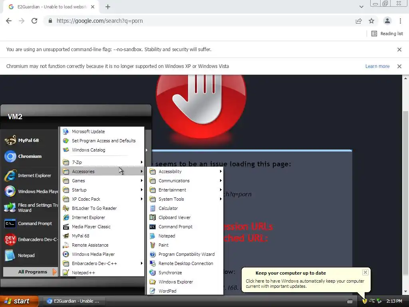
Task: Expand the Embarcadero Dev-C++ folder
Action: [102, 263]
